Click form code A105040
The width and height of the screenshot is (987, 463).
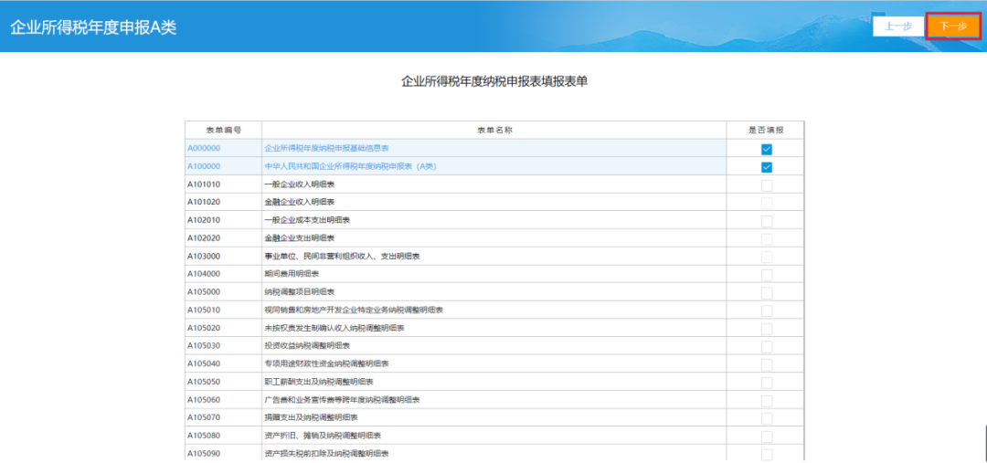(x=204, y=363)
